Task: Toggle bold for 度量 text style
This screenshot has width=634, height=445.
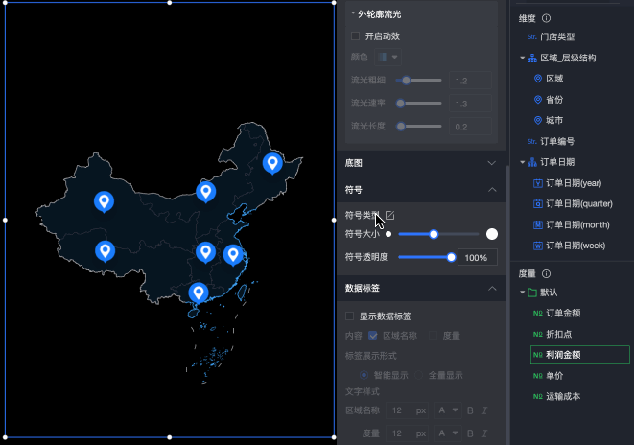Action: [470, 433]
